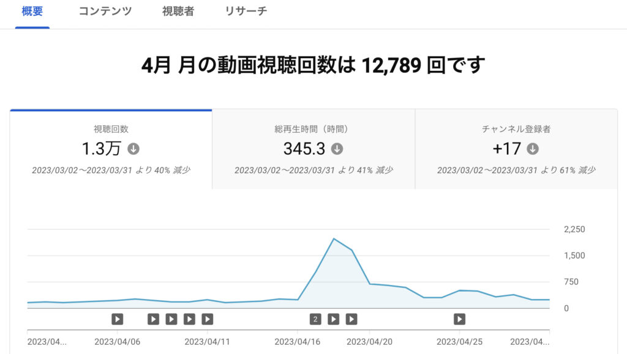Select the video marker just before 2023/04/20
This screenshot has height=354, width=627.
351,319
